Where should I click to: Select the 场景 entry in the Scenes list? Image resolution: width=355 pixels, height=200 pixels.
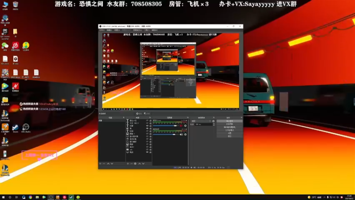[x=112, y=120]
